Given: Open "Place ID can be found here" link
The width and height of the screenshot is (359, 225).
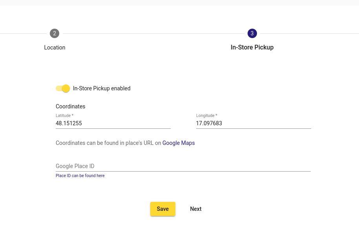Looking at the screenshot, I should pyautogui.click(x=80, y=176).
